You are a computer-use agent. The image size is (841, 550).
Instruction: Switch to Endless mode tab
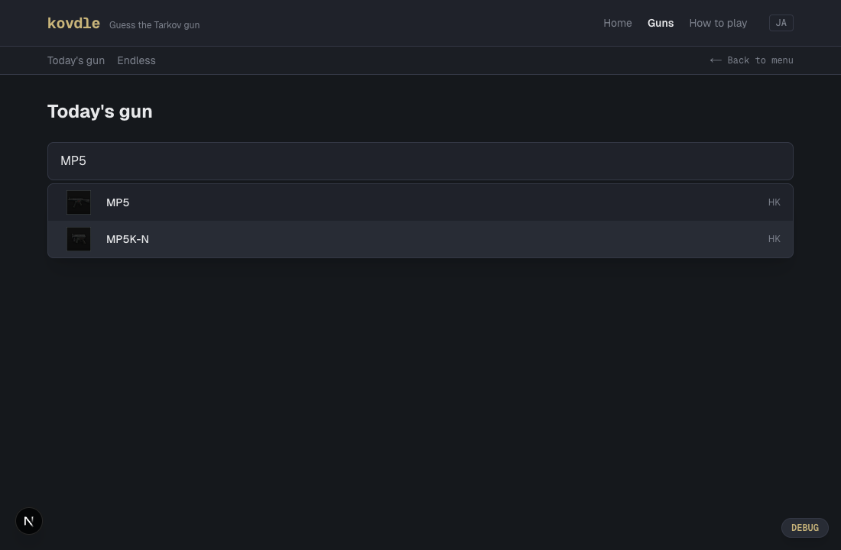pyautogui.click(x=136, y=60)
